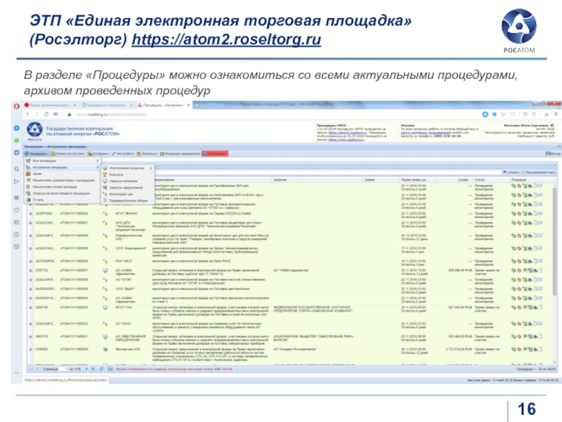Image resolution: width=562 pixels, height=422 pixels.
Task: Select 'Архив' in the Процедуры menu
Action: coord(63,174)
